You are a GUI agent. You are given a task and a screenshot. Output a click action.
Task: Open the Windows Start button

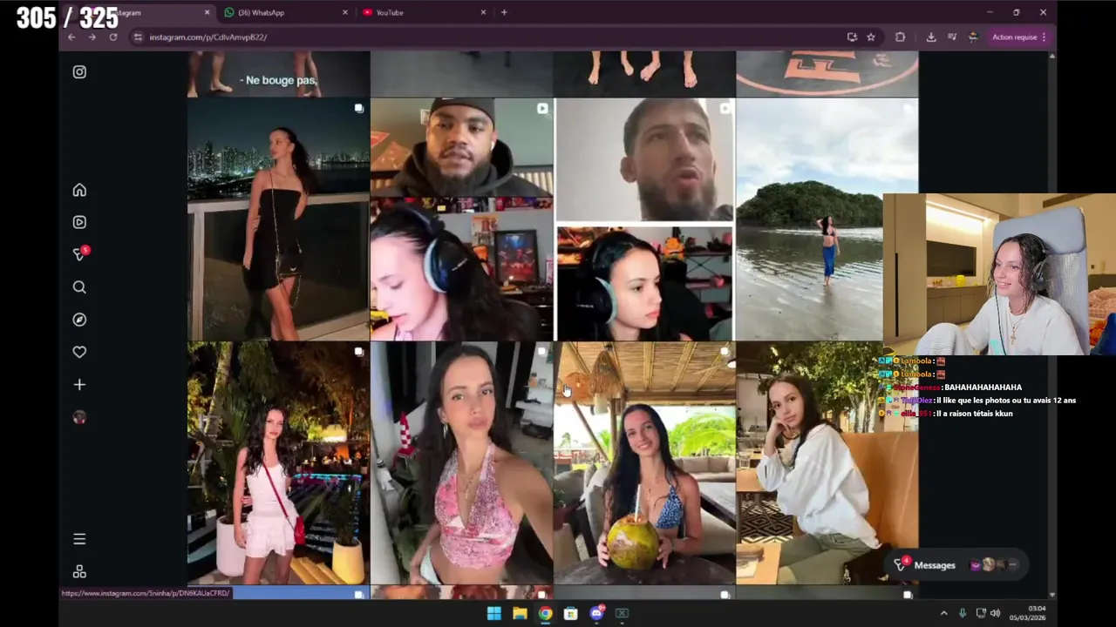click(493, 613)
